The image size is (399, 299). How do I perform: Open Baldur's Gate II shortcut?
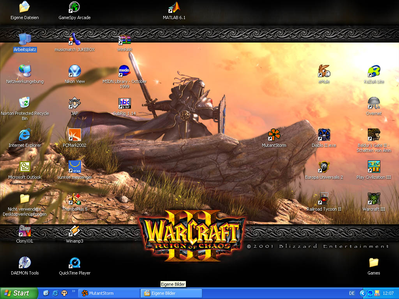374,135
